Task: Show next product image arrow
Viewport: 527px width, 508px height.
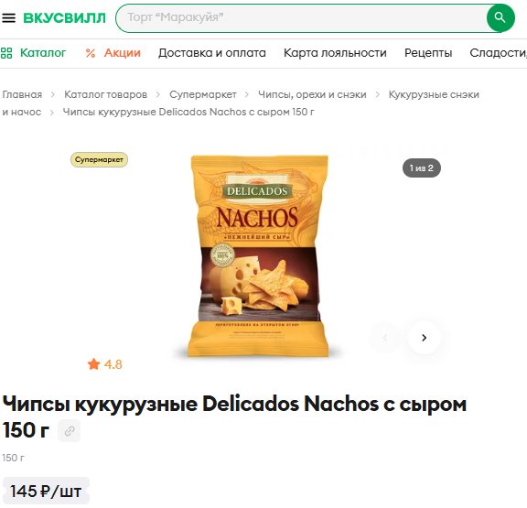Action: (425, 338)
